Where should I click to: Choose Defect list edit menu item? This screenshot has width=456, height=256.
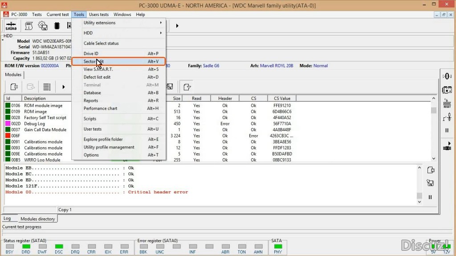tap(118, 77)
